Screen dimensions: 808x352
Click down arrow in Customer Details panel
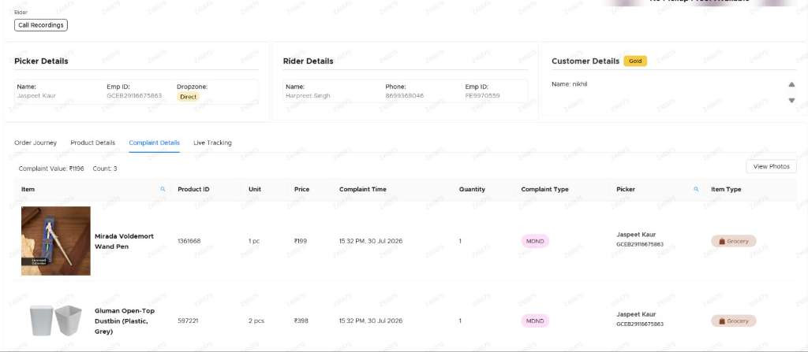[791, 100]
